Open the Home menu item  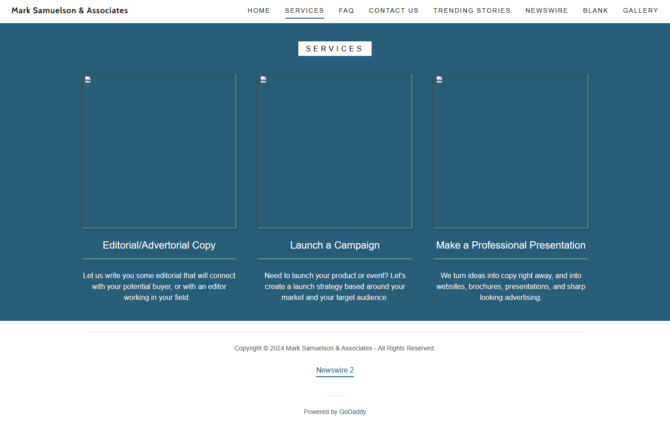[259, 10]
